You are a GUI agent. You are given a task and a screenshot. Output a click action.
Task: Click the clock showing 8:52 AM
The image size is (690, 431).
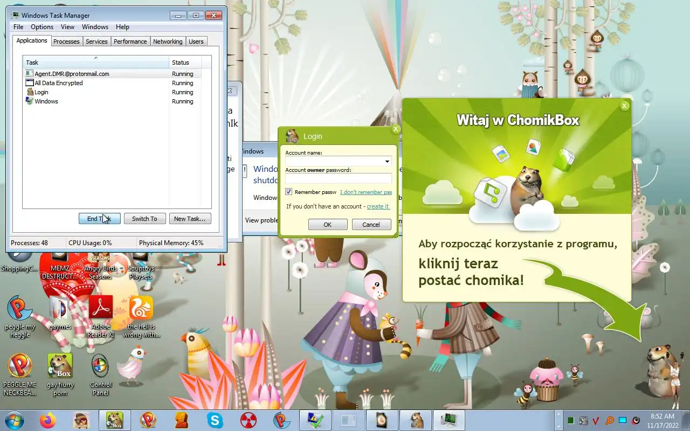coord(663,416)
